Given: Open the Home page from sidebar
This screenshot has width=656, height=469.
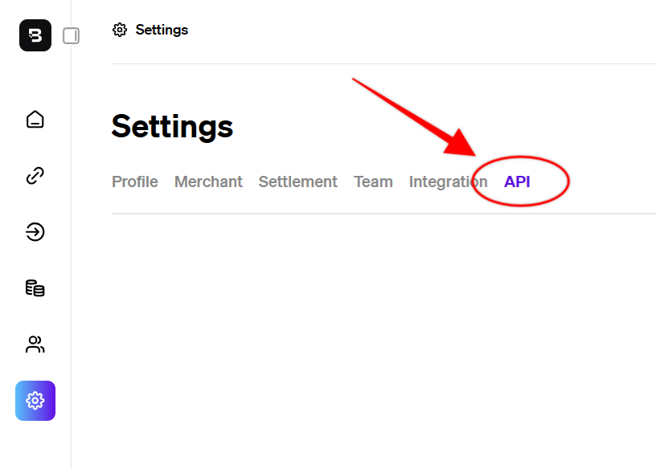Looking at the screenshot, I should [35, 119].
